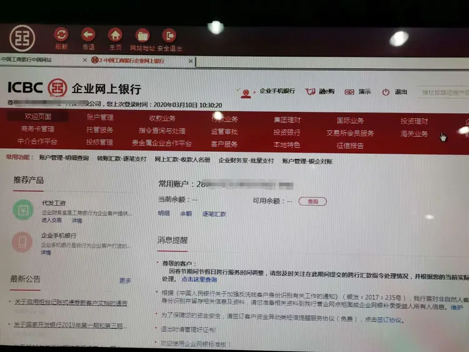This screenshot has width=469, height=352.
Task: Click the 企业手机银行 person icon in header
Action: (x=246, y=94)
